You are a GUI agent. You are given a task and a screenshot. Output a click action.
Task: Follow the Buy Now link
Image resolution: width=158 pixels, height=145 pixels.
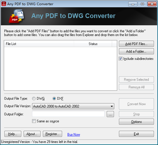[74, 135]
